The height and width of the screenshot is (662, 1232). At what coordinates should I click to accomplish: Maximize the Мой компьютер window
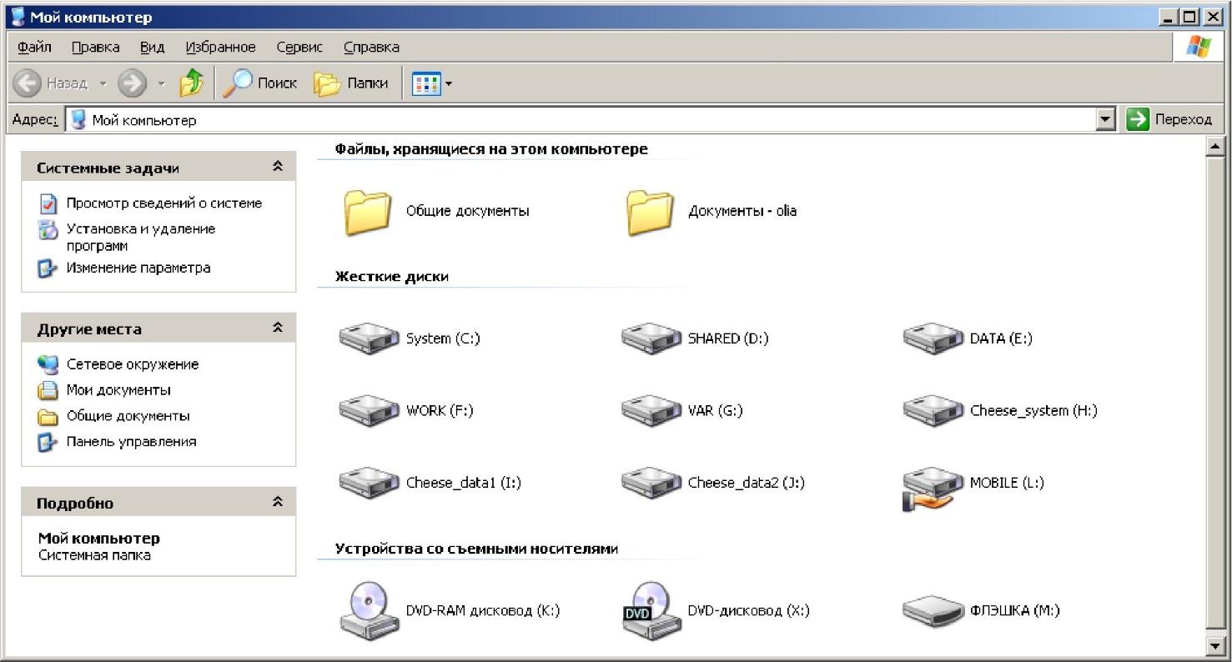(1189, 16)
